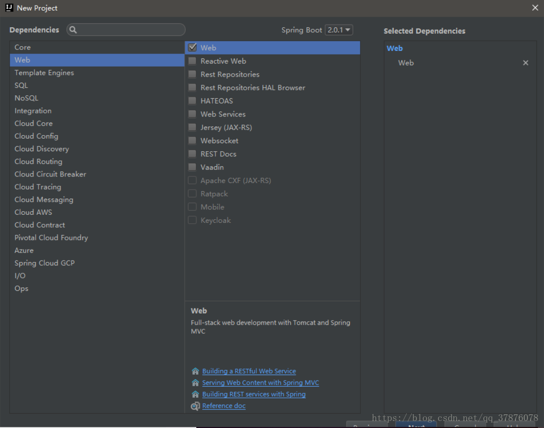Select the Web category in the list
Image resolution: width=544 pixels, height=428 pixels.
tap(97, 60)
